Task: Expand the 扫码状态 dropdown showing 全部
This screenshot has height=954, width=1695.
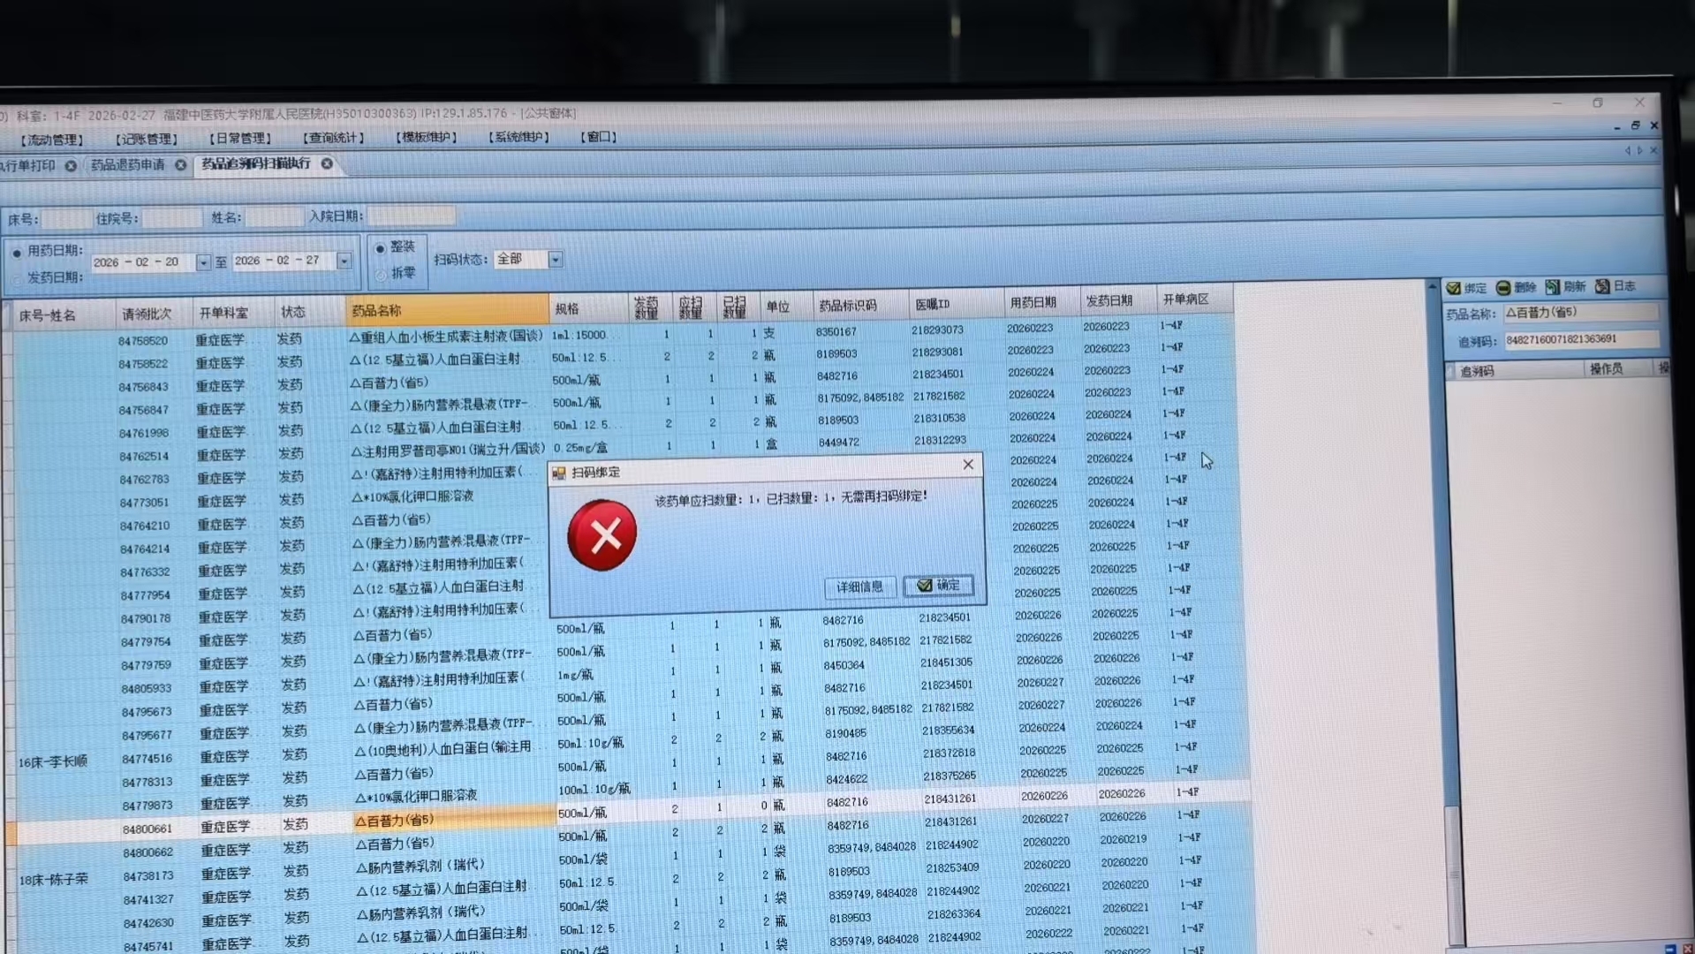Action: 556,259
